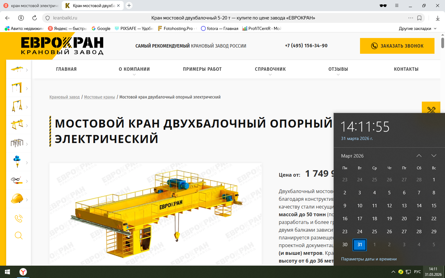445x278 pixels.
Task: Open the ПРИМЕРЫ РАБОТ menu item
Action: point(202,69)
